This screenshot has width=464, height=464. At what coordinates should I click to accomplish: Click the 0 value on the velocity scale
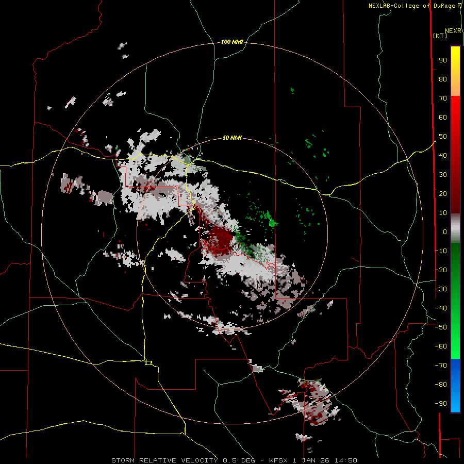click(x=445, y=231)
